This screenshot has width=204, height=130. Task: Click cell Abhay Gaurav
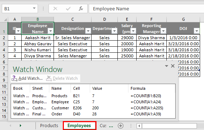[38, 44]
